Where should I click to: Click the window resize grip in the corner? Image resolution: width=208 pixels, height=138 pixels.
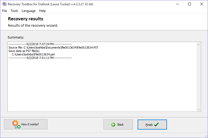[206, 136]
